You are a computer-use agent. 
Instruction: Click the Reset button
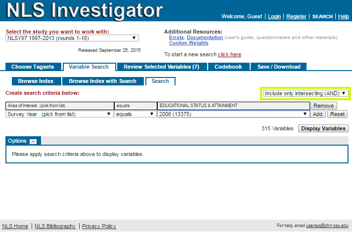[x=337, y=114]
